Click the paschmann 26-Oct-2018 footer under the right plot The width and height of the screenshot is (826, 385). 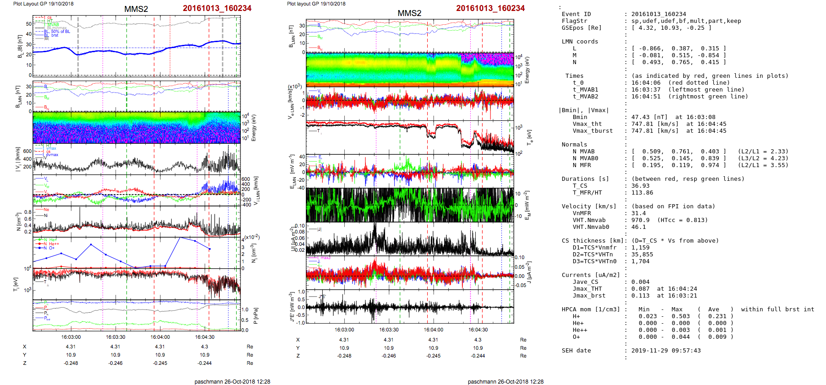(x=505, y=381)
